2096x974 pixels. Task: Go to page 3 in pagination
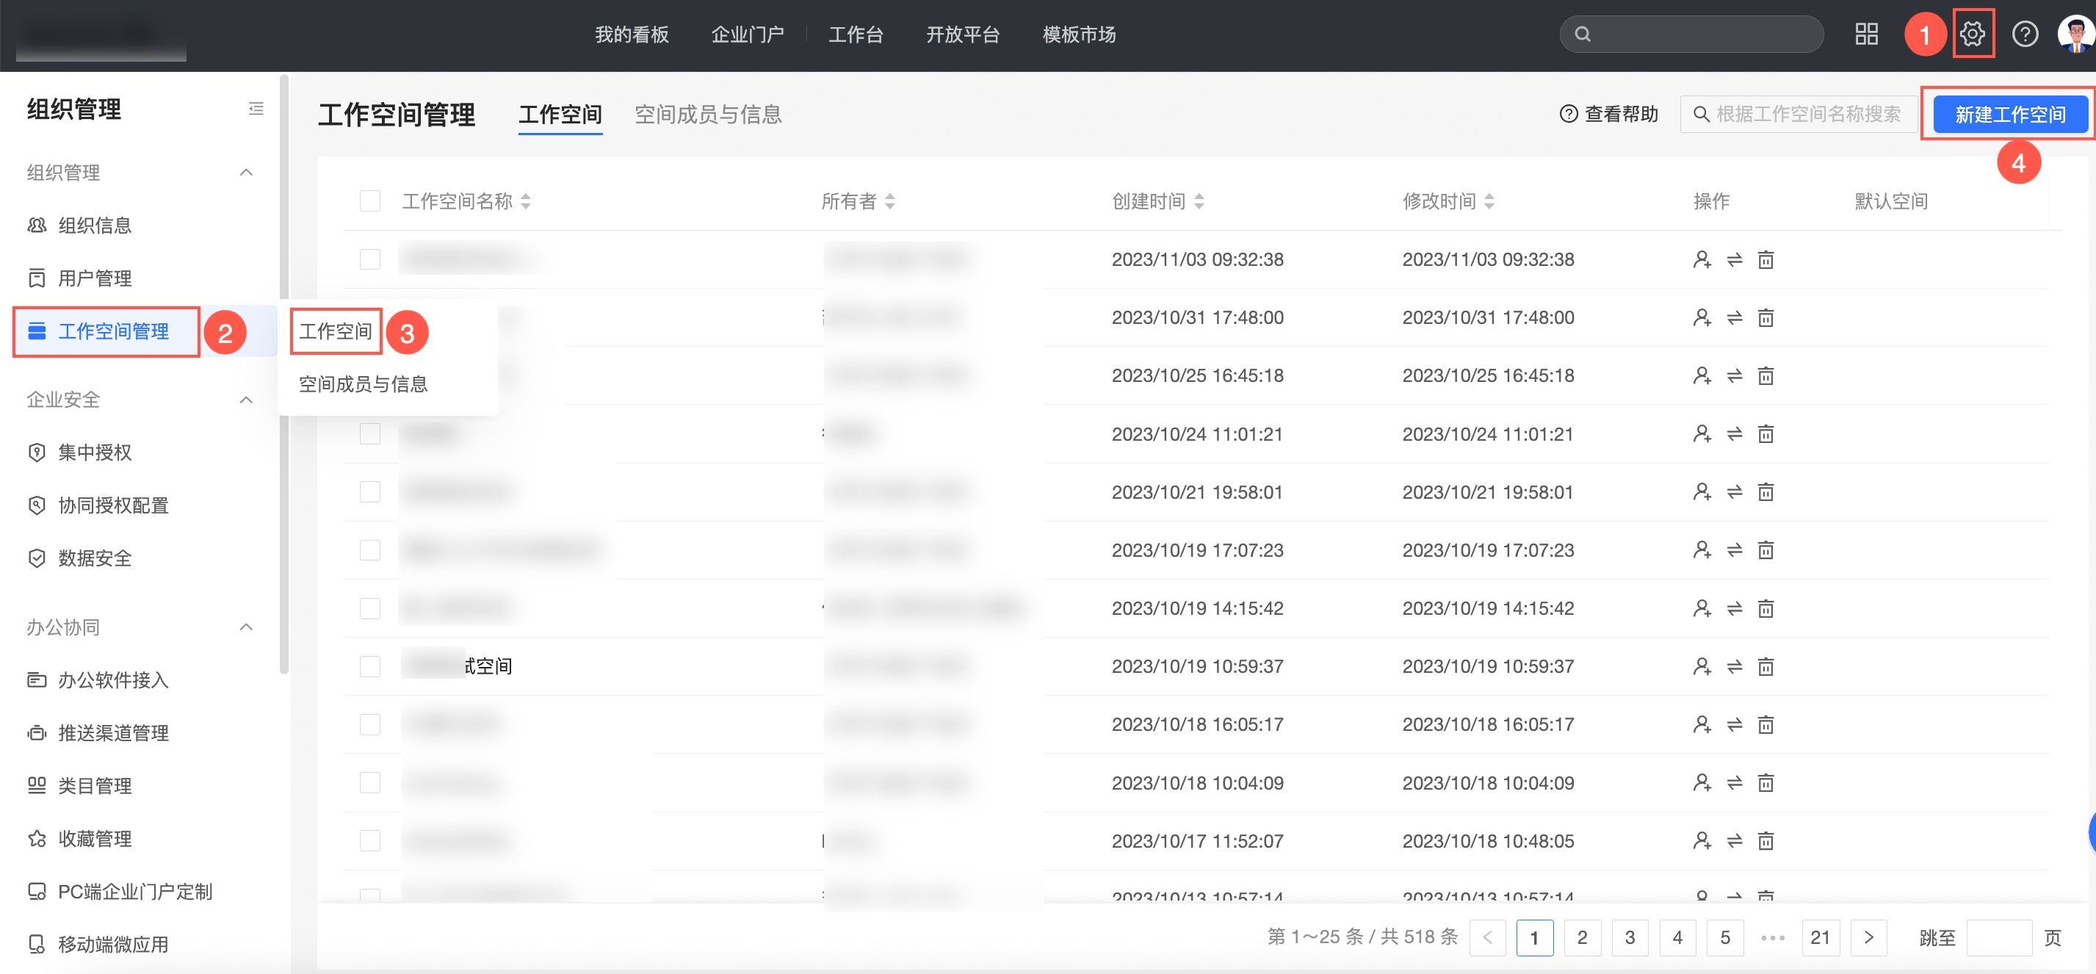[x=1629, y=937]
